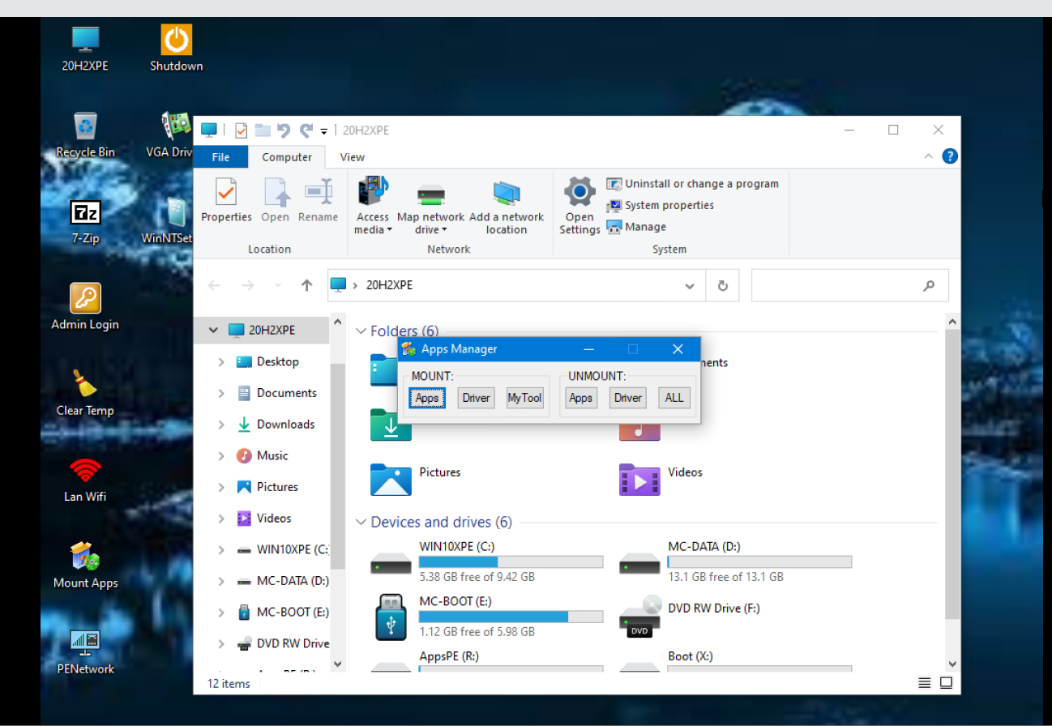Open the PENetwork desktop shortcut

[85, 652]
